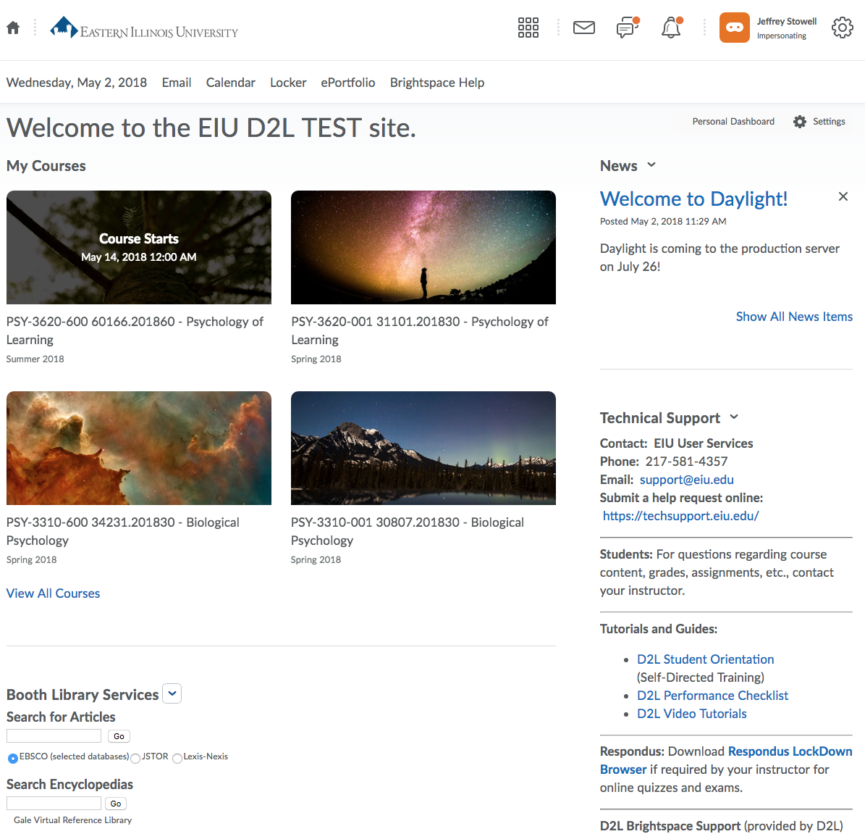Open the Biological Psychology nebula course tile
Image resolution: width=865 pixels, height=834 pixels.
139,449
